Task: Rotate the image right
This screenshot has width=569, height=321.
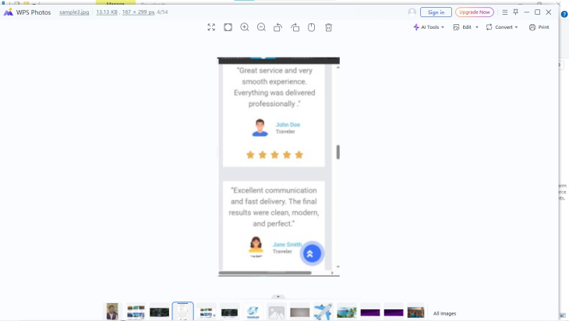Action: click(x=295, y=27)
